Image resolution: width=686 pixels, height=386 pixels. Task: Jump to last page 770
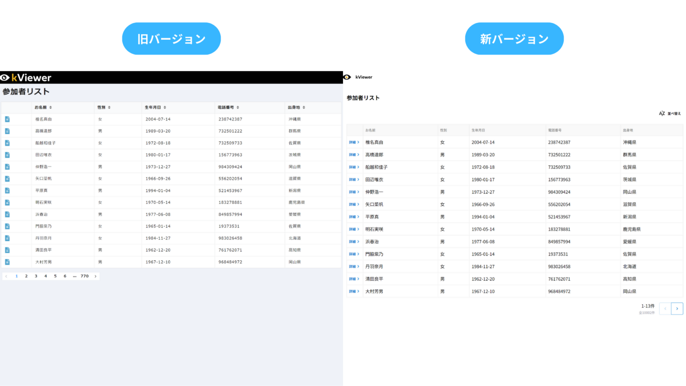(x=84, y=276)
